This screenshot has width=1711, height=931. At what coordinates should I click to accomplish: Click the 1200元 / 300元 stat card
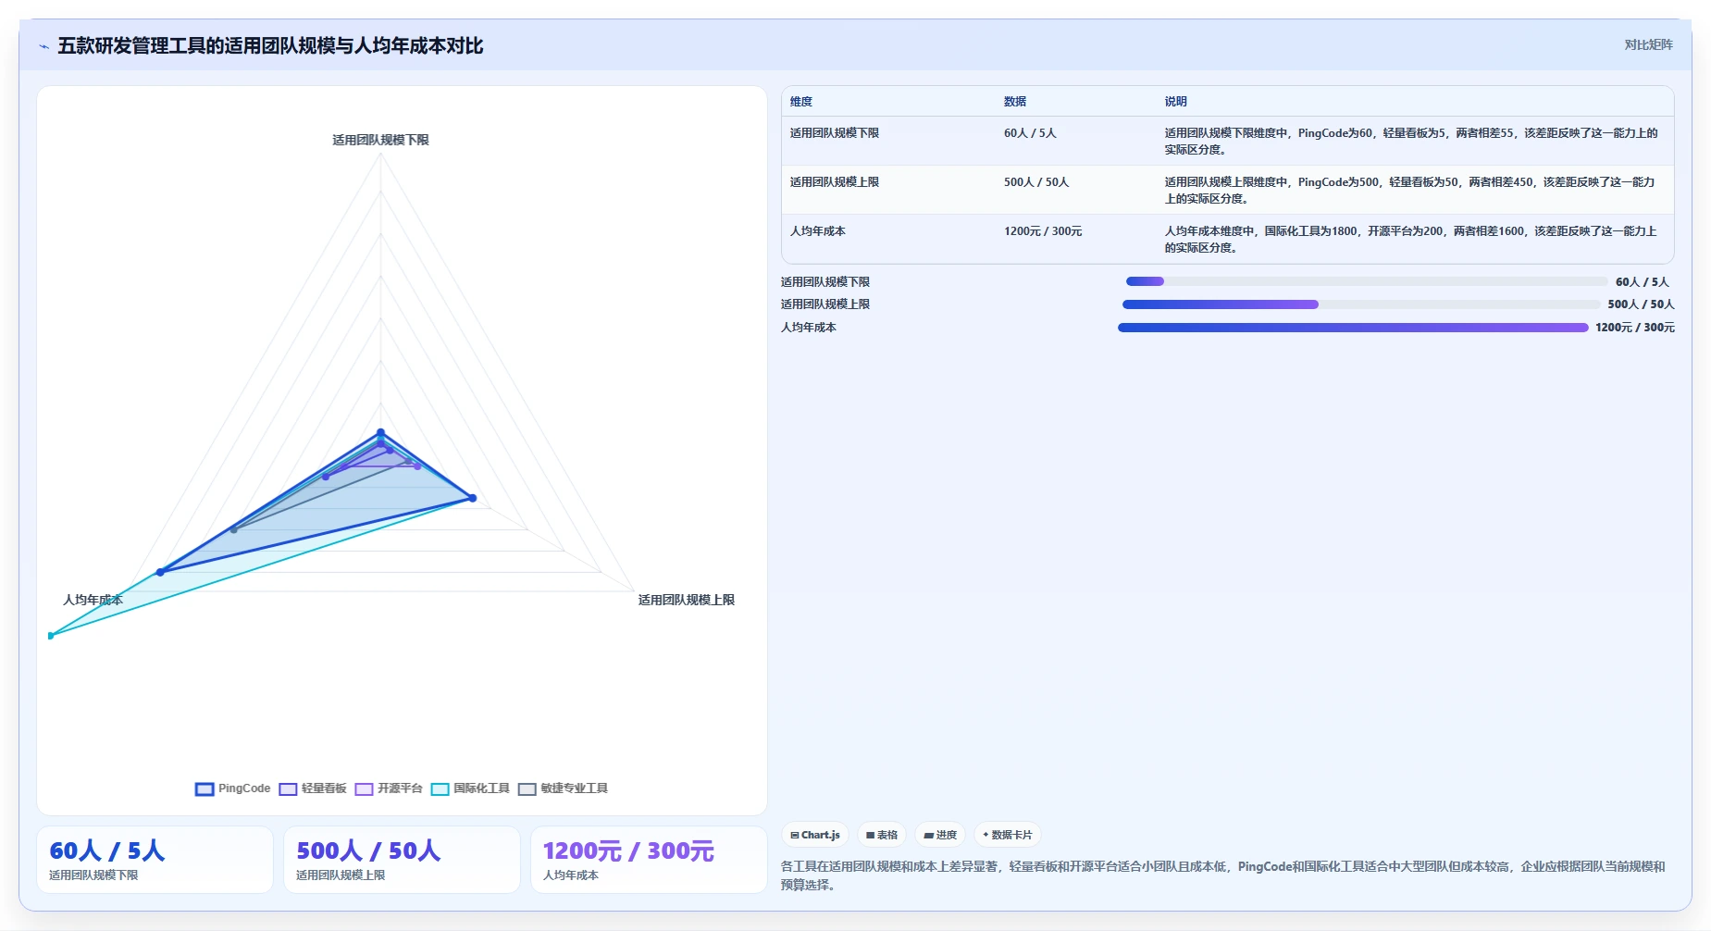(x=649, y=860)
